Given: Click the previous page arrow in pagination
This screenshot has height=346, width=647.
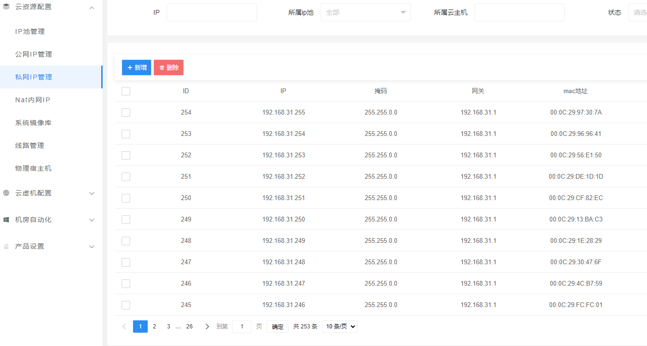Looking at the screenshot, I should 124,327.
